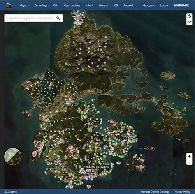Screen dimensions: 195x194
Task: Open dropdown caret beside the logo
Action: coord(13,5)
